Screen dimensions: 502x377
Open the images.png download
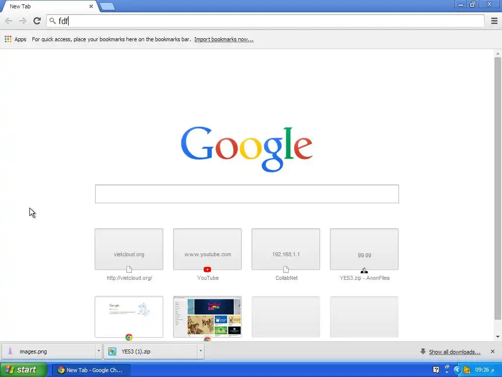tap(49, 351)
